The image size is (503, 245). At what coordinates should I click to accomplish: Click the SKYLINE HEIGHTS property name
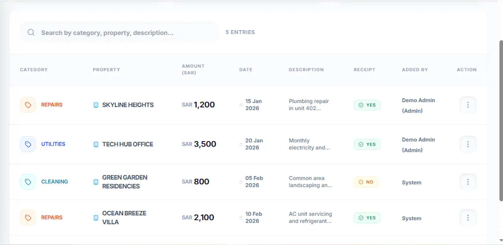128,105
